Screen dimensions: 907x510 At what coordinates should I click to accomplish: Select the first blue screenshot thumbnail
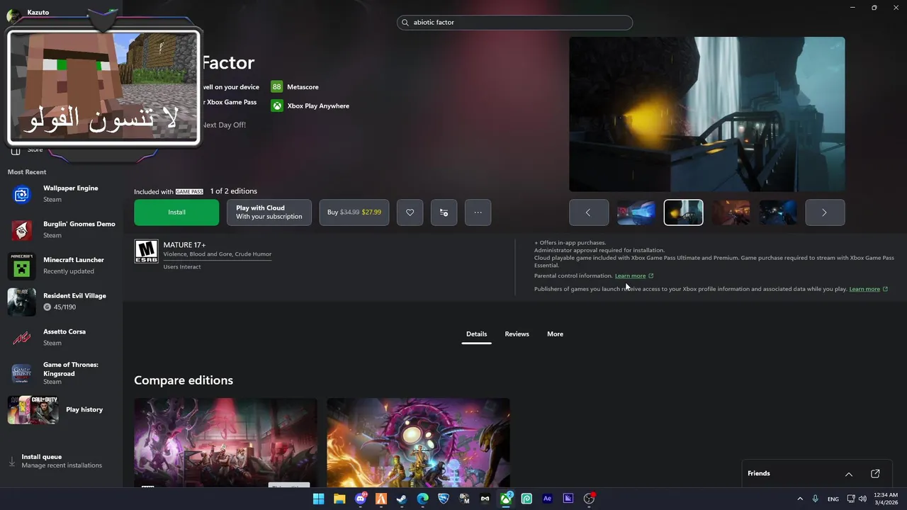pyautogui.click(x=636, y=212)
